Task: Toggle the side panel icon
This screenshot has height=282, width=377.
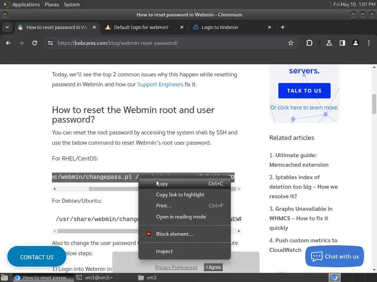Action: [x=342, y=43]
